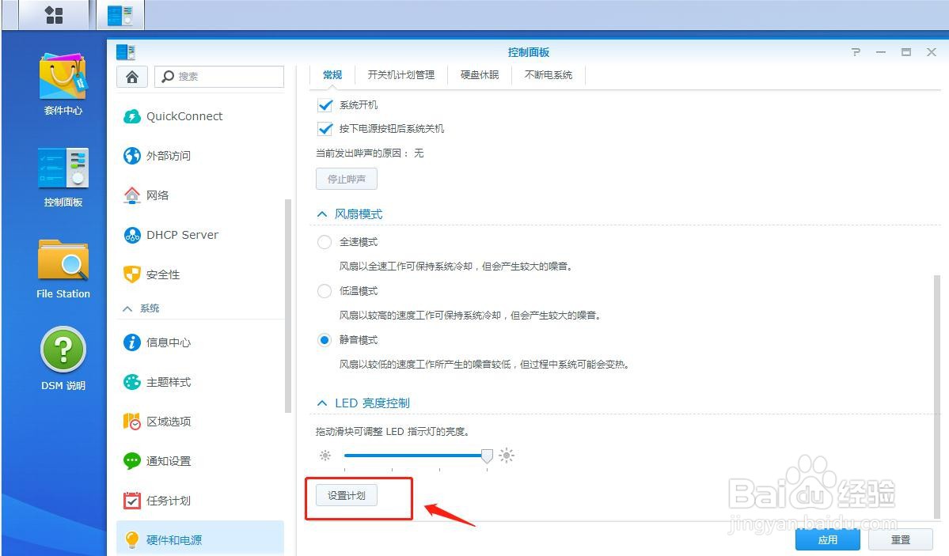Toggle 按下电源按钮后系统关机 checkbox
The image size is (949, 556).
[x=325, y=129]
